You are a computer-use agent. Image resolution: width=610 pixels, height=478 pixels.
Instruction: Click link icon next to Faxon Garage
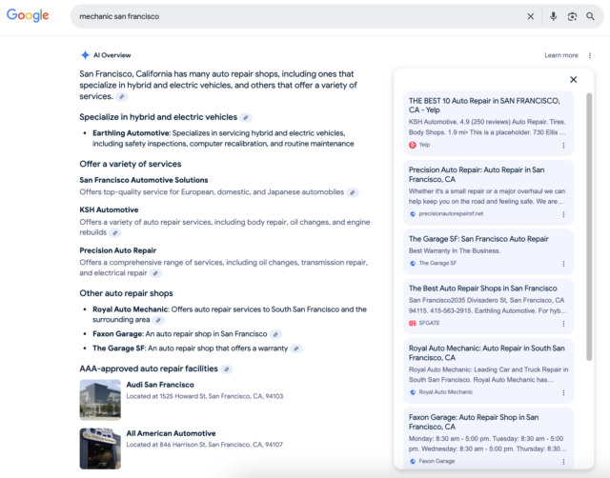point(276,334)
